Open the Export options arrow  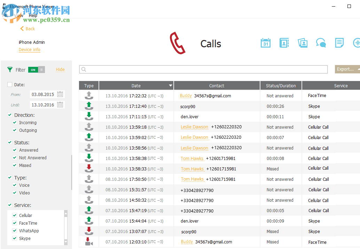click(x=358, y=69)
